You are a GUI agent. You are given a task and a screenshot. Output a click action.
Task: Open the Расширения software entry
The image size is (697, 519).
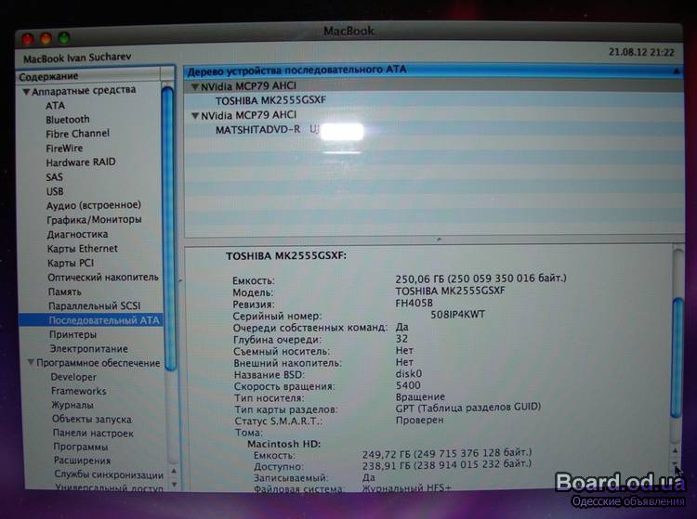click(81, 461)
